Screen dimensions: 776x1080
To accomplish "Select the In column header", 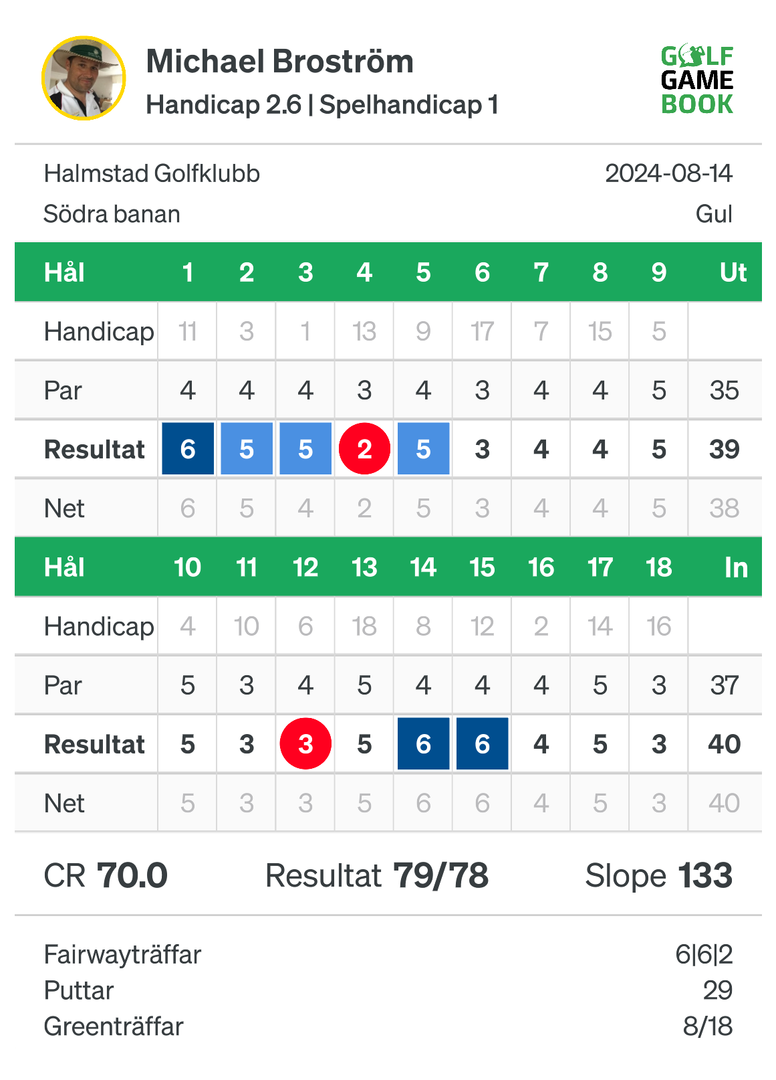I will [x=736, y=567].
